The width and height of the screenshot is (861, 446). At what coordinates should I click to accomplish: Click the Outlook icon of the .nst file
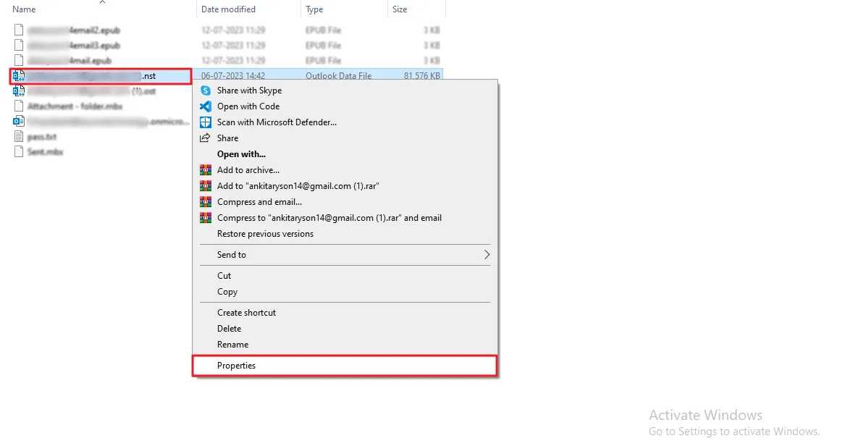pos(19,76)
